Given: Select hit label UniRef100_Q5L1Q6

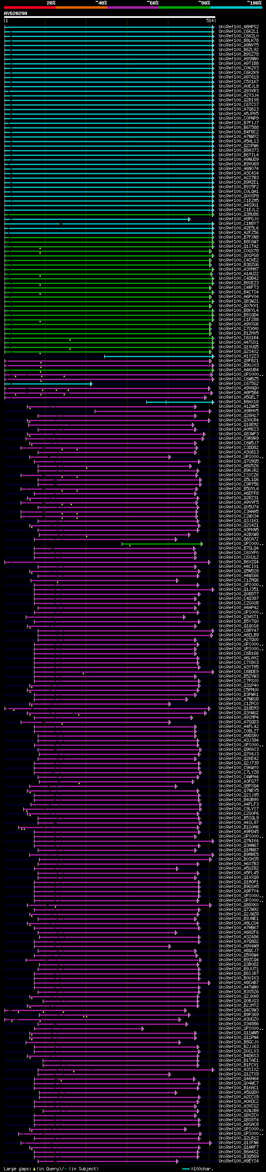Looking at the screenshot, I should pyautogui.click(x=239, y=479).
